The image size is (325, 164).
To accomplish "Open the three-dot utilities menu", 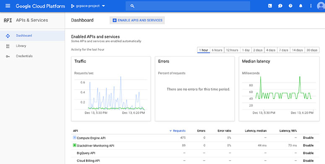I will (x=311, y=6).
